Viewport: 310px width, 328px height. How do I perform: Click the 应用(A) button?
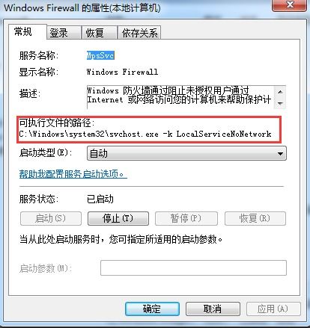(x=273, y=309)
